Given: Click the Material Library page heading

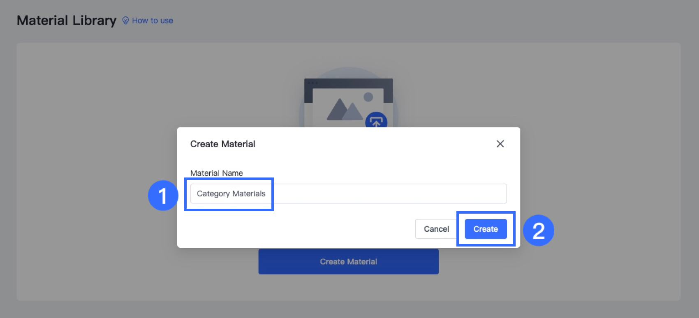Looking at the screenshot, I should tap(67, 21).
